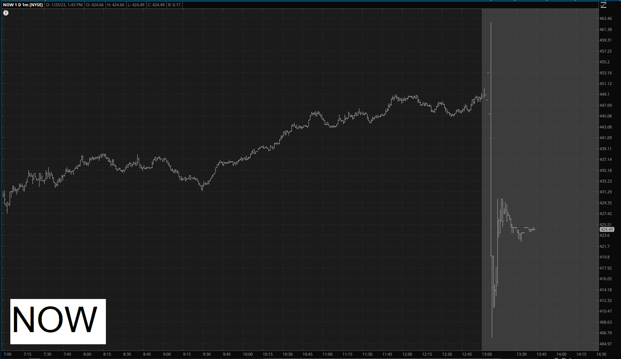Viewport: 621px width, 359px height.
Task: Click the 9:30 label on time axis
Action: (207, 354)
